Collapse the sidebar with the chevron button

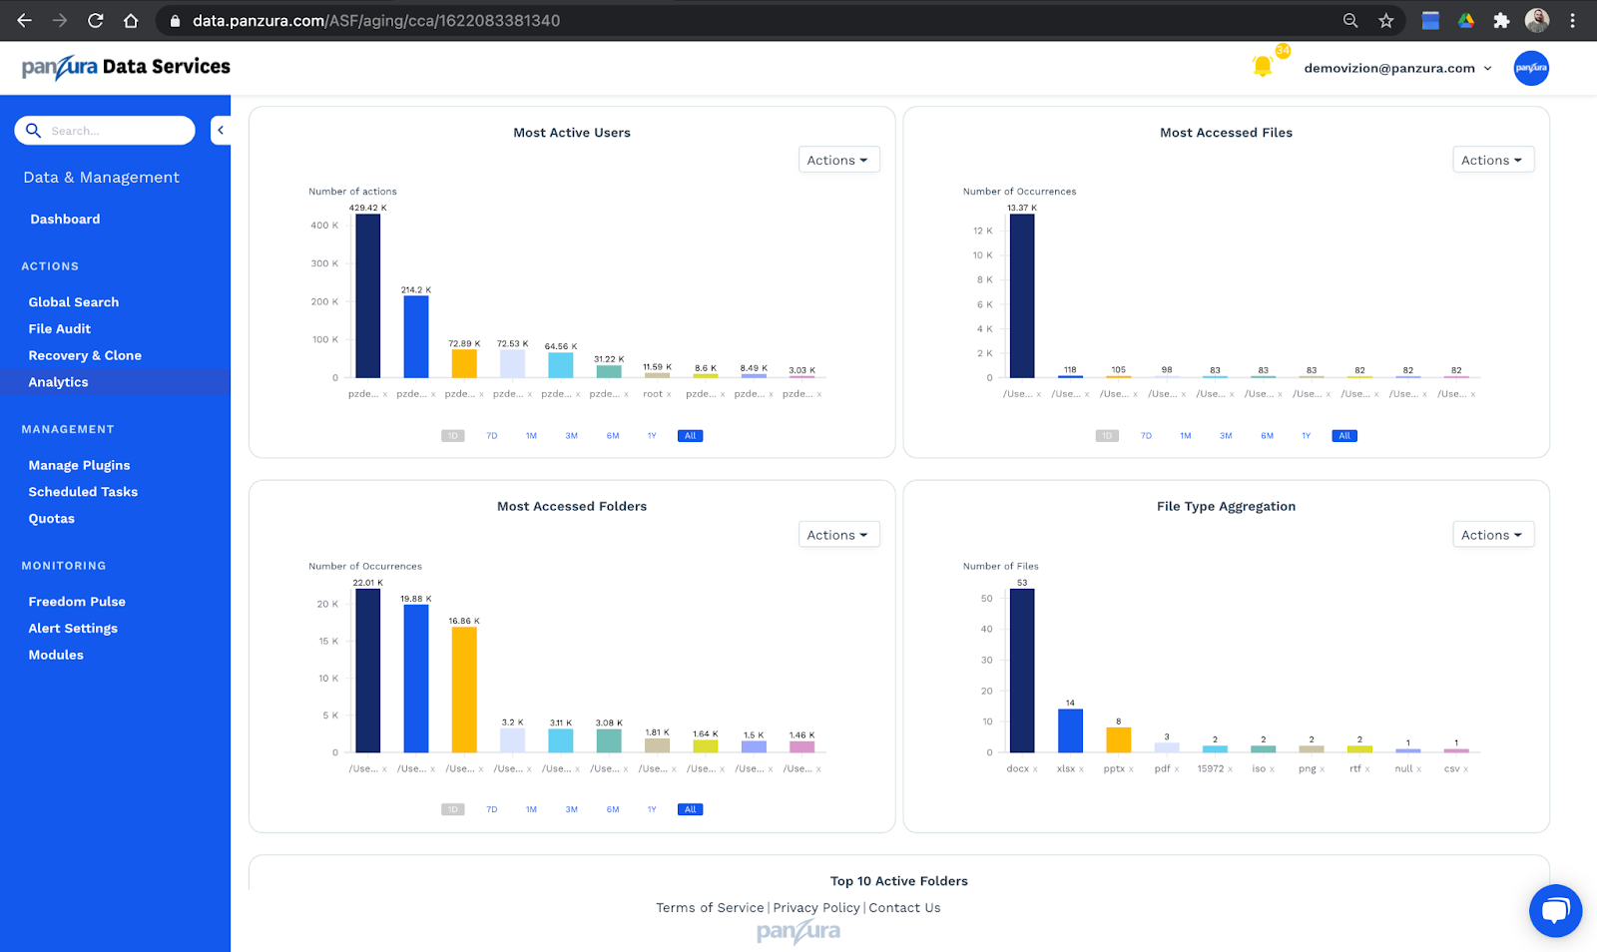[x=221, y=130]
